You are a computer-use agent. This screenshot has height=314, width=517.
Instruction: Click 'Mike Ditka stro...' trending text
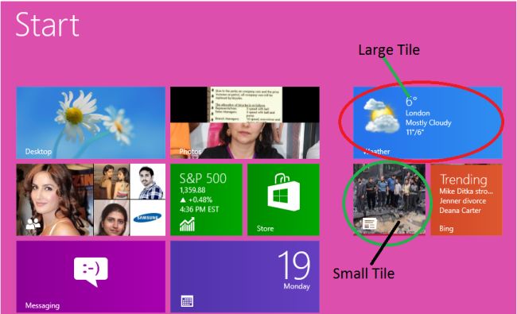[x=466, y=191]
